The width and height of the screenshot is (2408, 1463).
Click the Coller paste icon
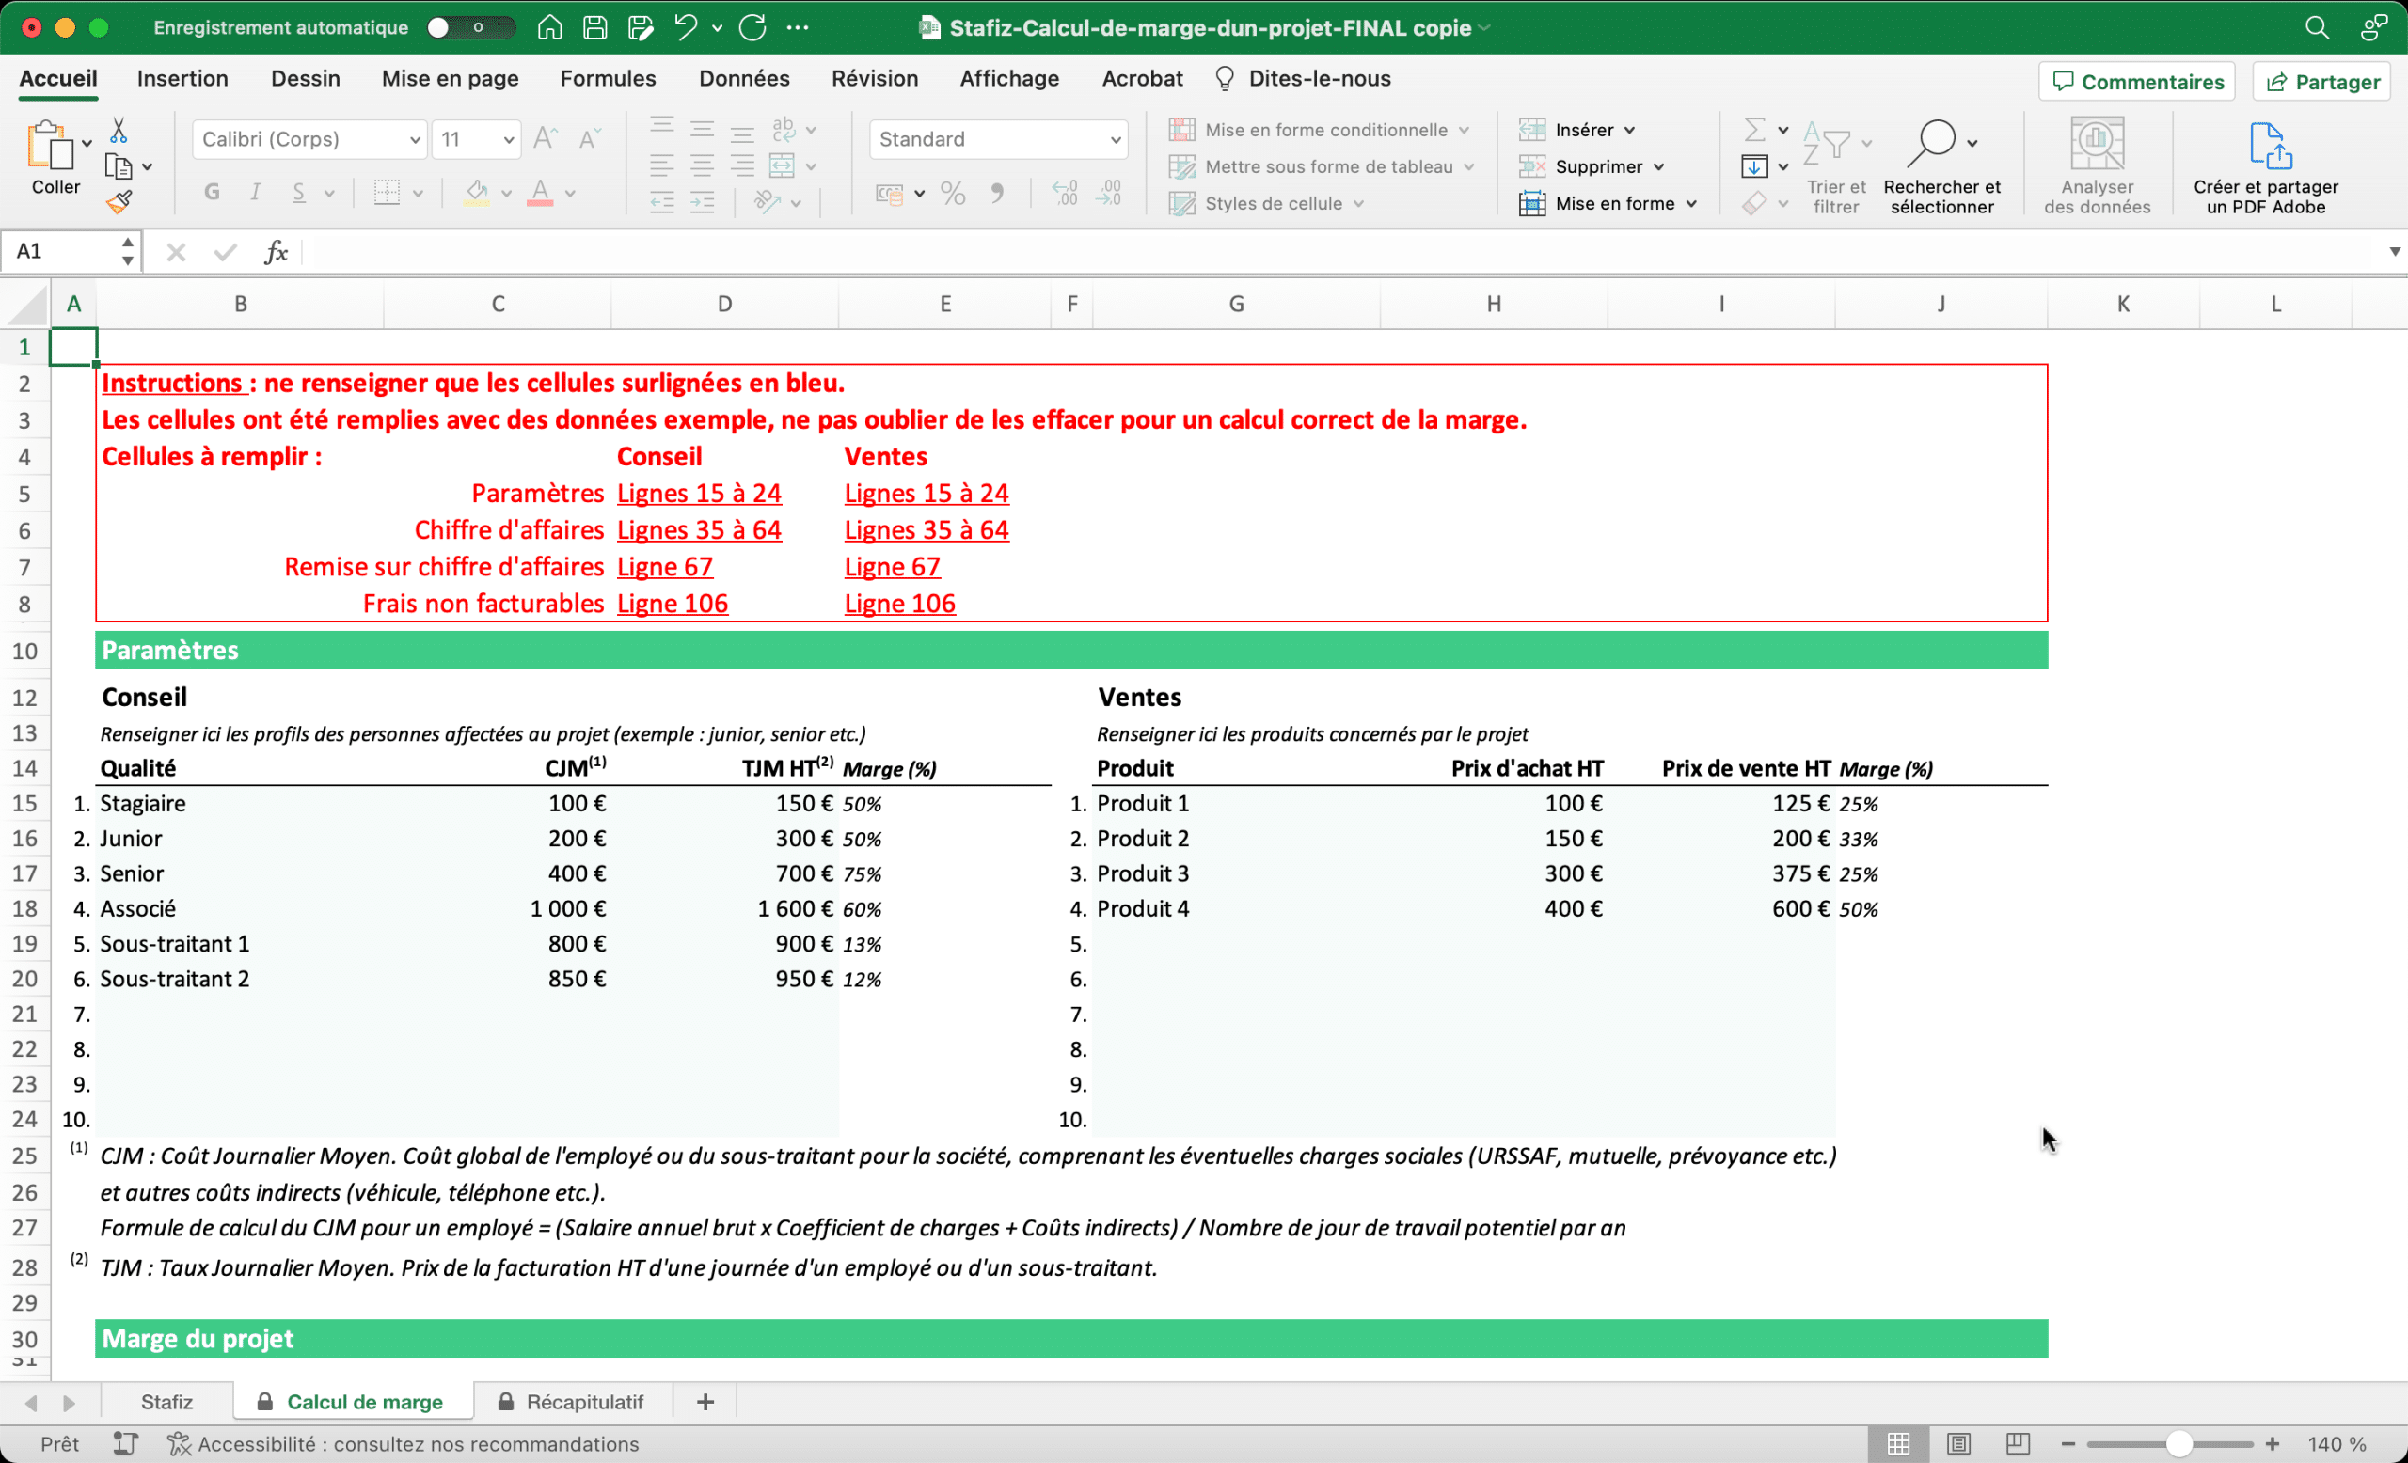click(49, 147)
